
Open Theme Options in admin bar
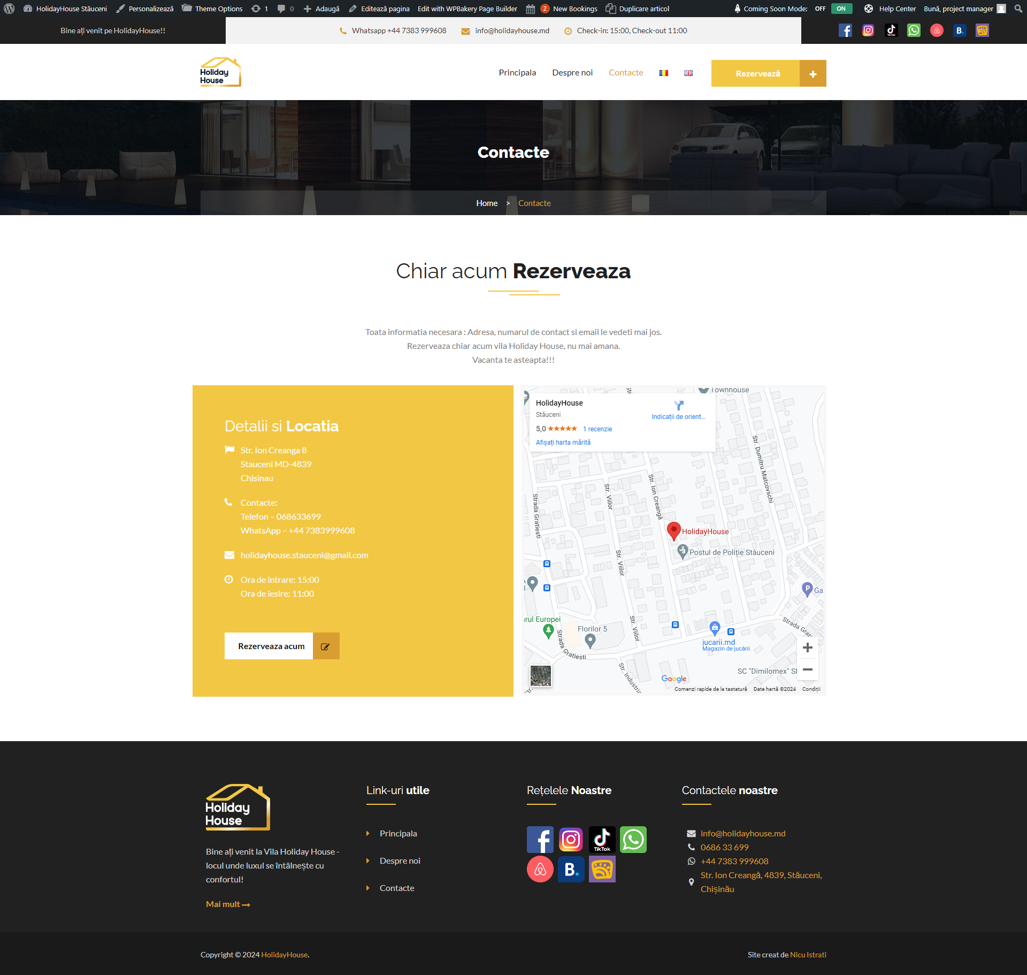[212, 9]
